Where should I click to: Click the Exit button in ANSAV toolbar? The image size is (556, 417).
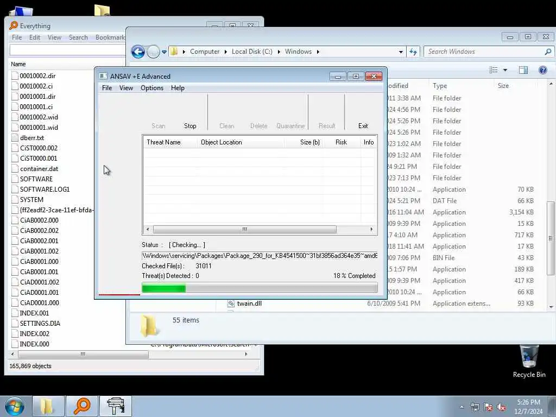tap(363, 126)
